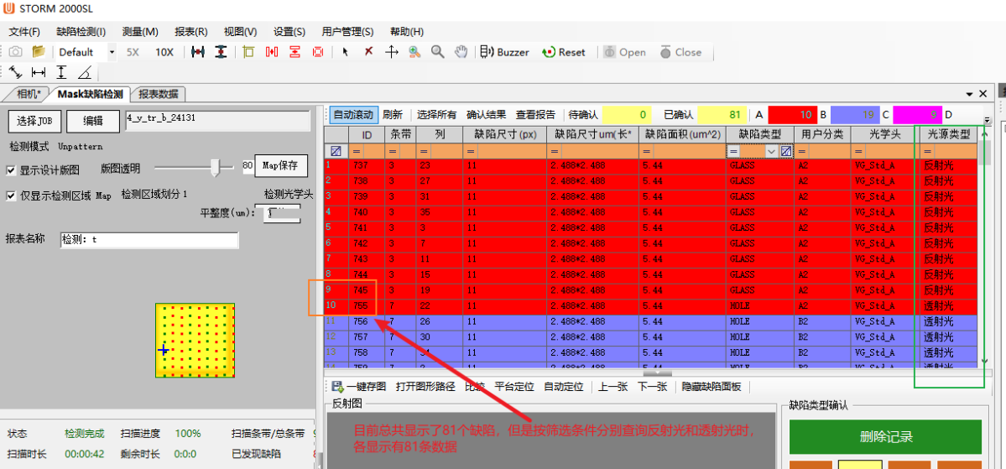This screenshot has height=469, width=1006.
Task: Click the camera capture icon in the toolbar
Action: (15, 52)
